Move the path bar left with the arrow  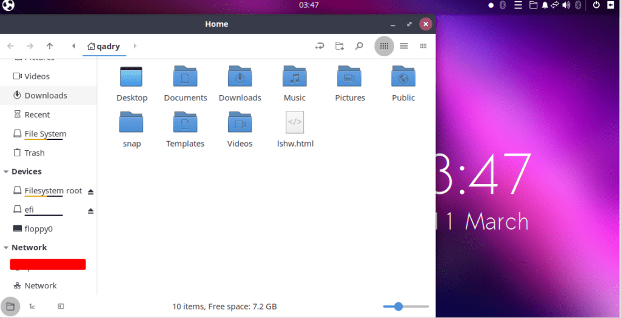pos(73,46)
